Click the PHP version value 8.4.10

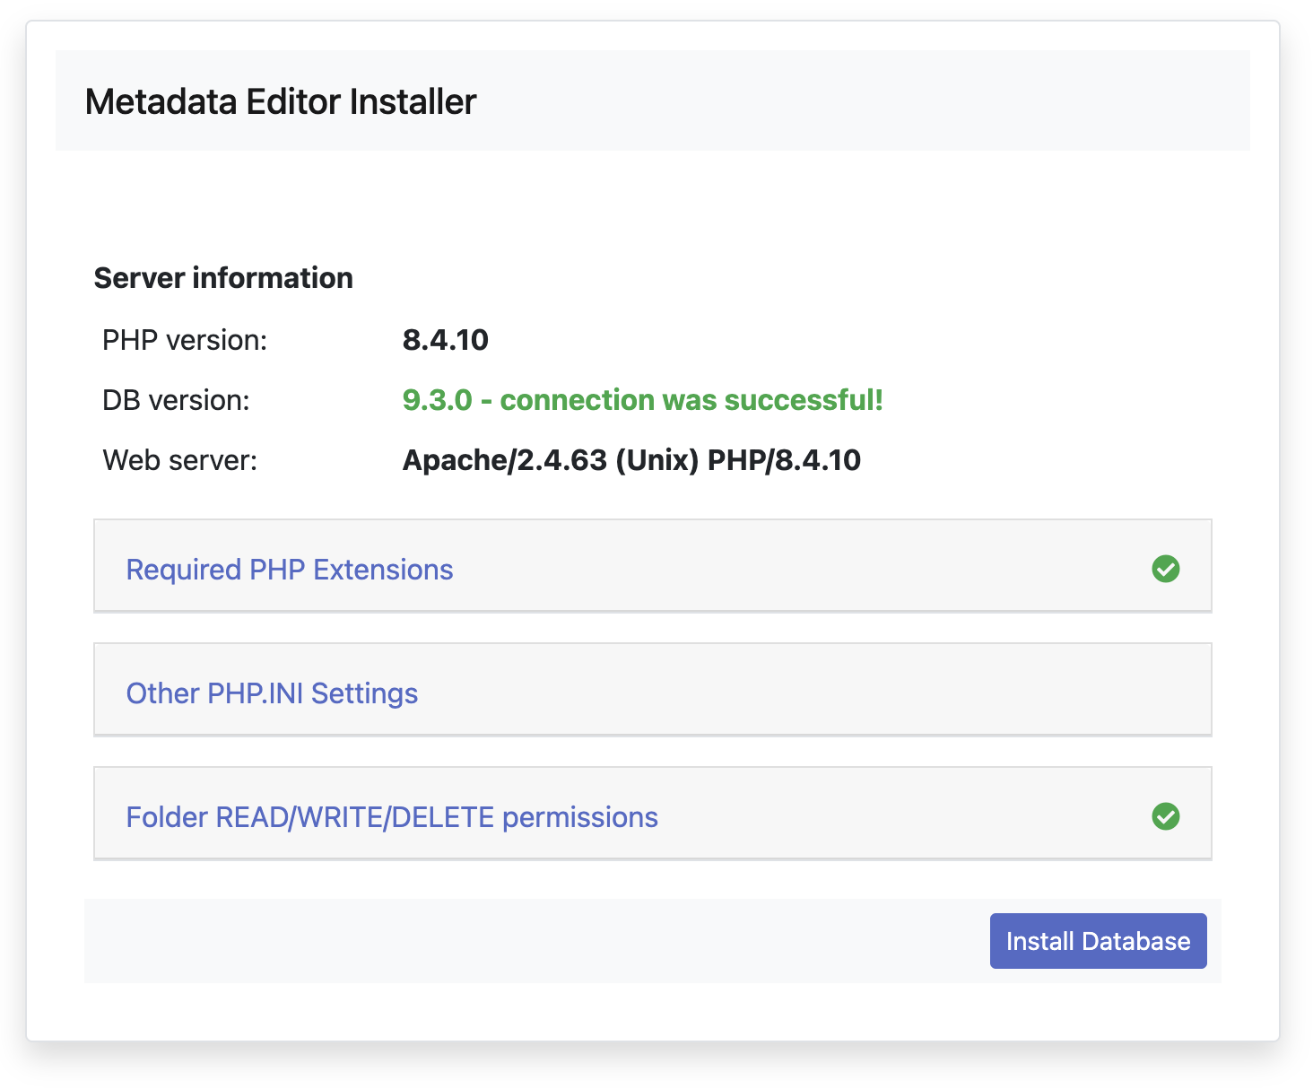445,340
